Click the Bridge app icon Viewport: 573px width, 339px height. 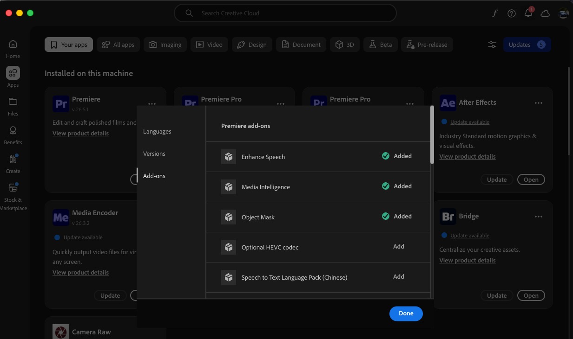(x=448, y=217)
